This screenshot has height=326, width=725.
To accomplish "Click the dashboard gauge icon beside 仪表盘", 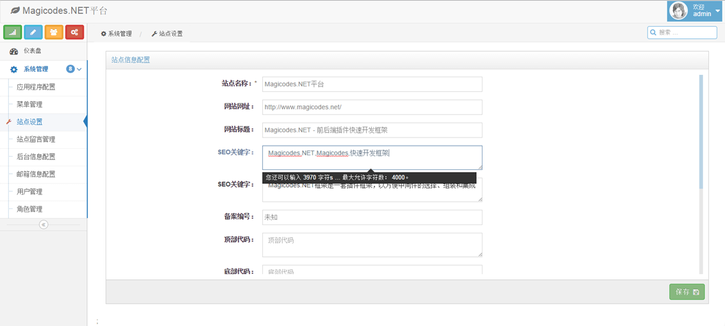I will (13, 51).
